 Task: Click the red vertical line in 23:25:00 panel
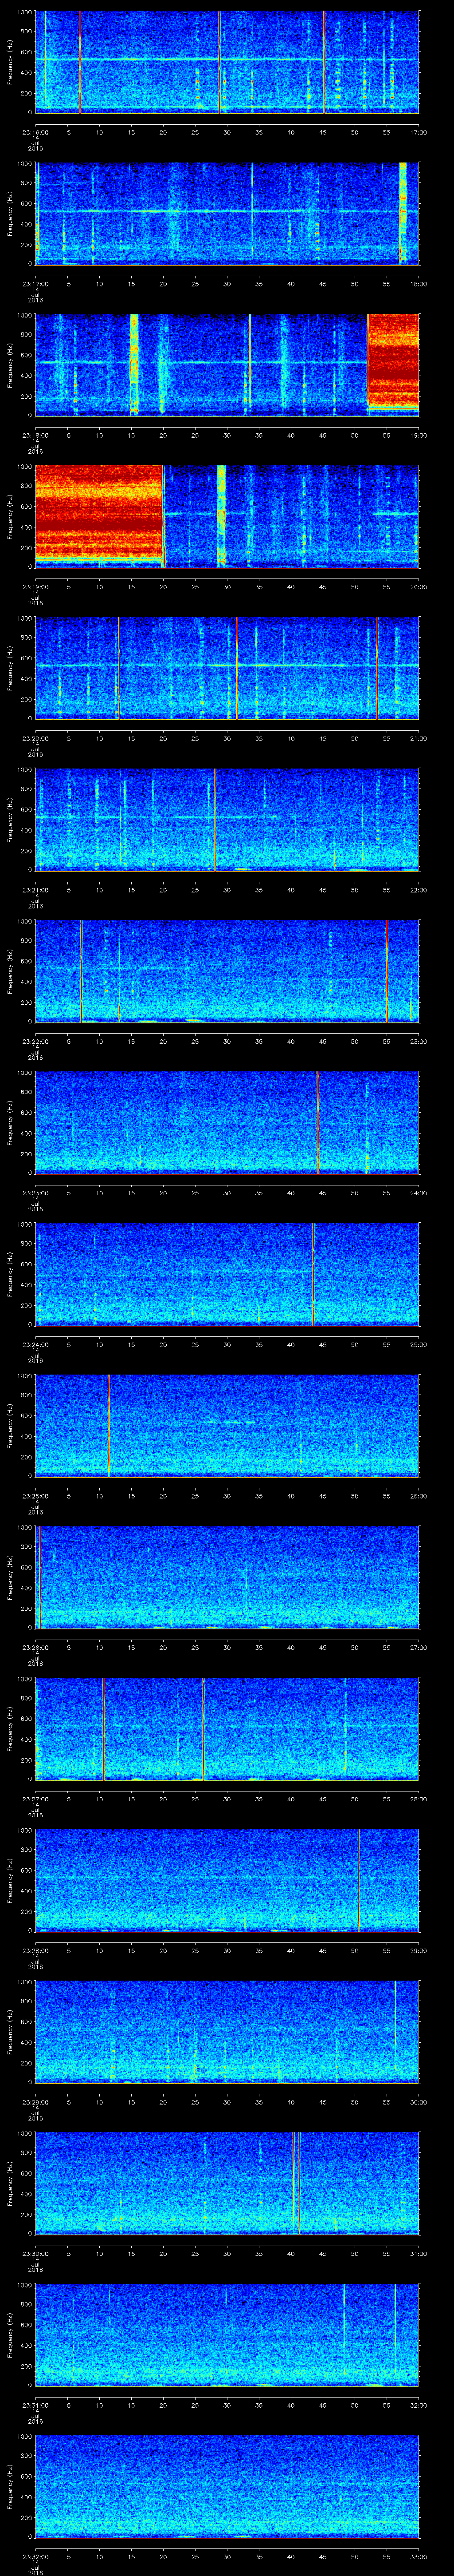(x=108, y=1425)
